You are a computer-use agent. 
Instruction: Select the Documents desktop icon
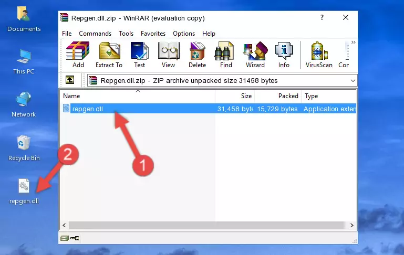point(24,19)
